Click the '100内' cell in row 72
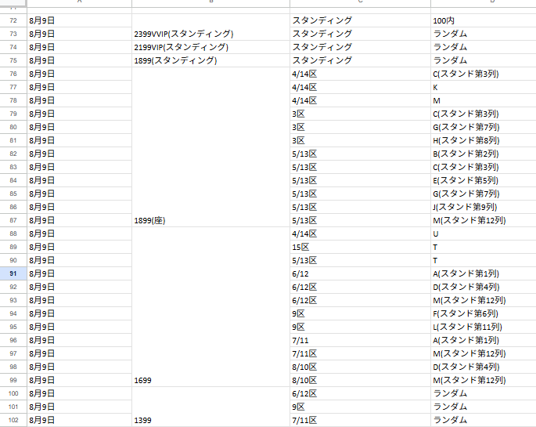This screenshot has width=536, height=427. point(484,20)
